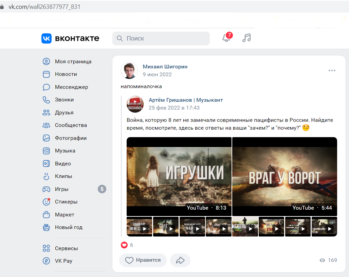This screenshot has height=277, width=349.
Task: Click the Новый год gift icon
Action: coord(46,227)
